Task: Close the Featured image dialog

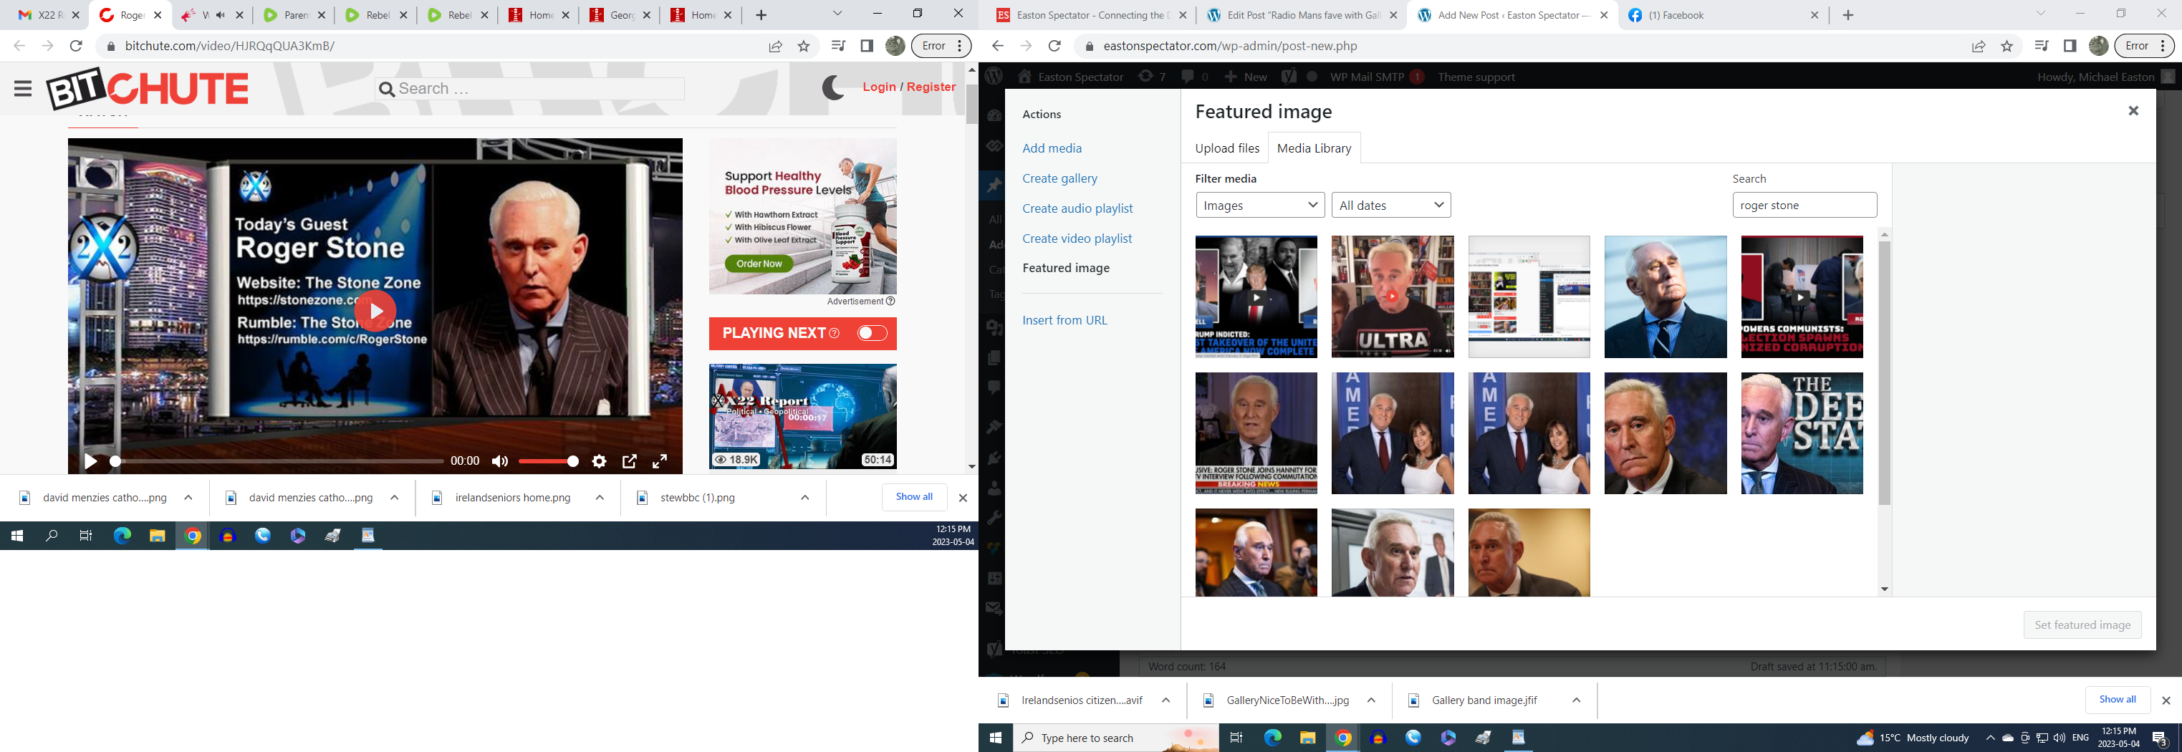Action: coord(2133,111)
